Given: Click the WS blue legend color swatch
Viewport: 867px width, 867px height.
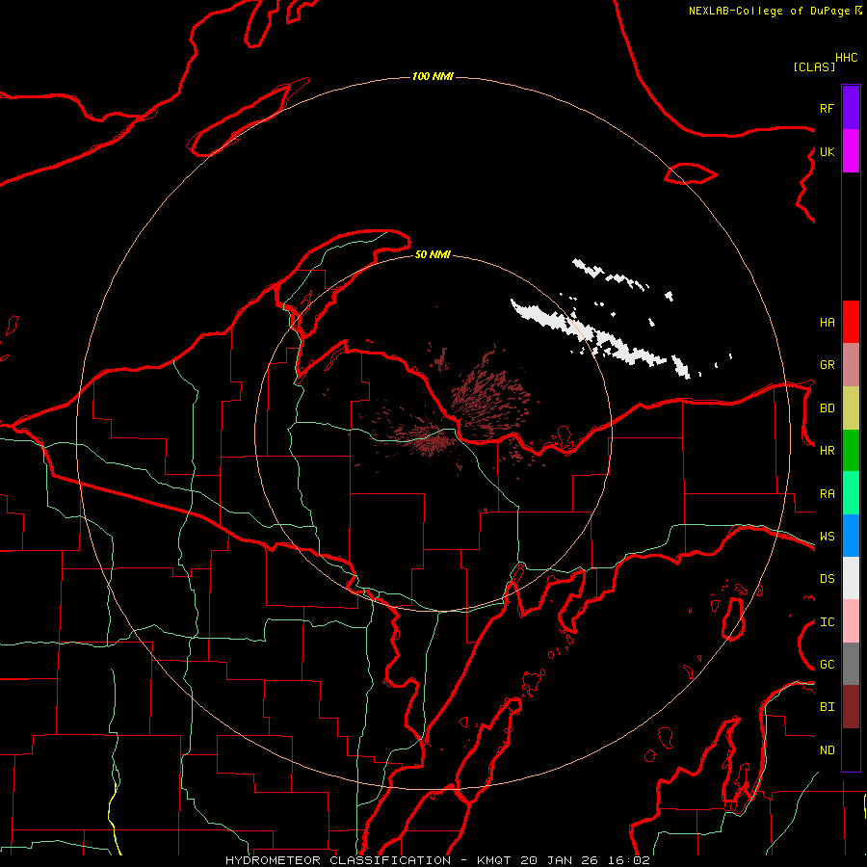Looking at the screenshot, I should (851, 536).
